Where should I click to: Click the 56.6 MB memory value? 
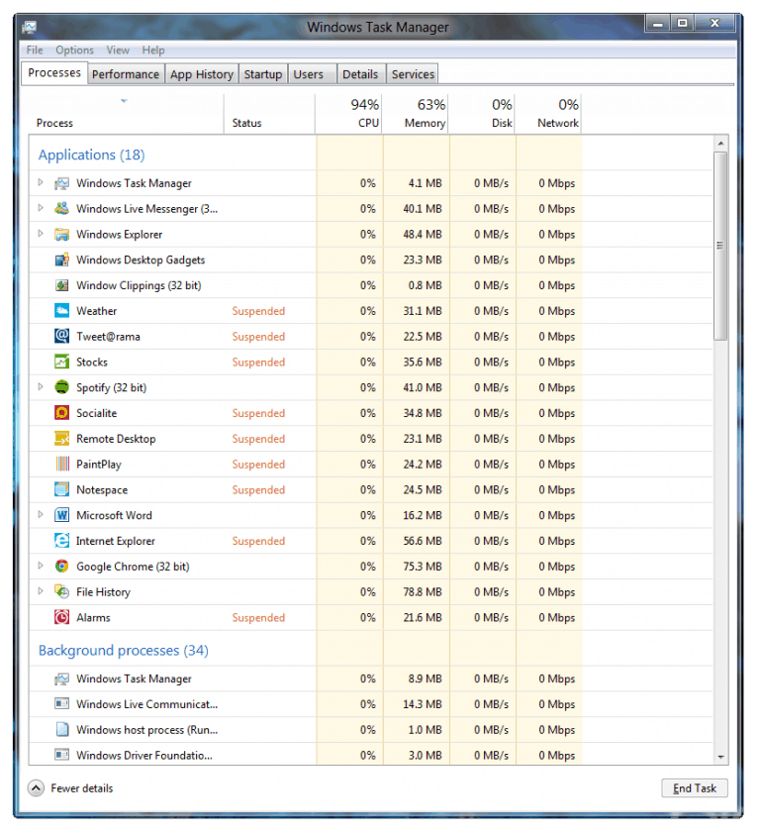click(423, 541)
